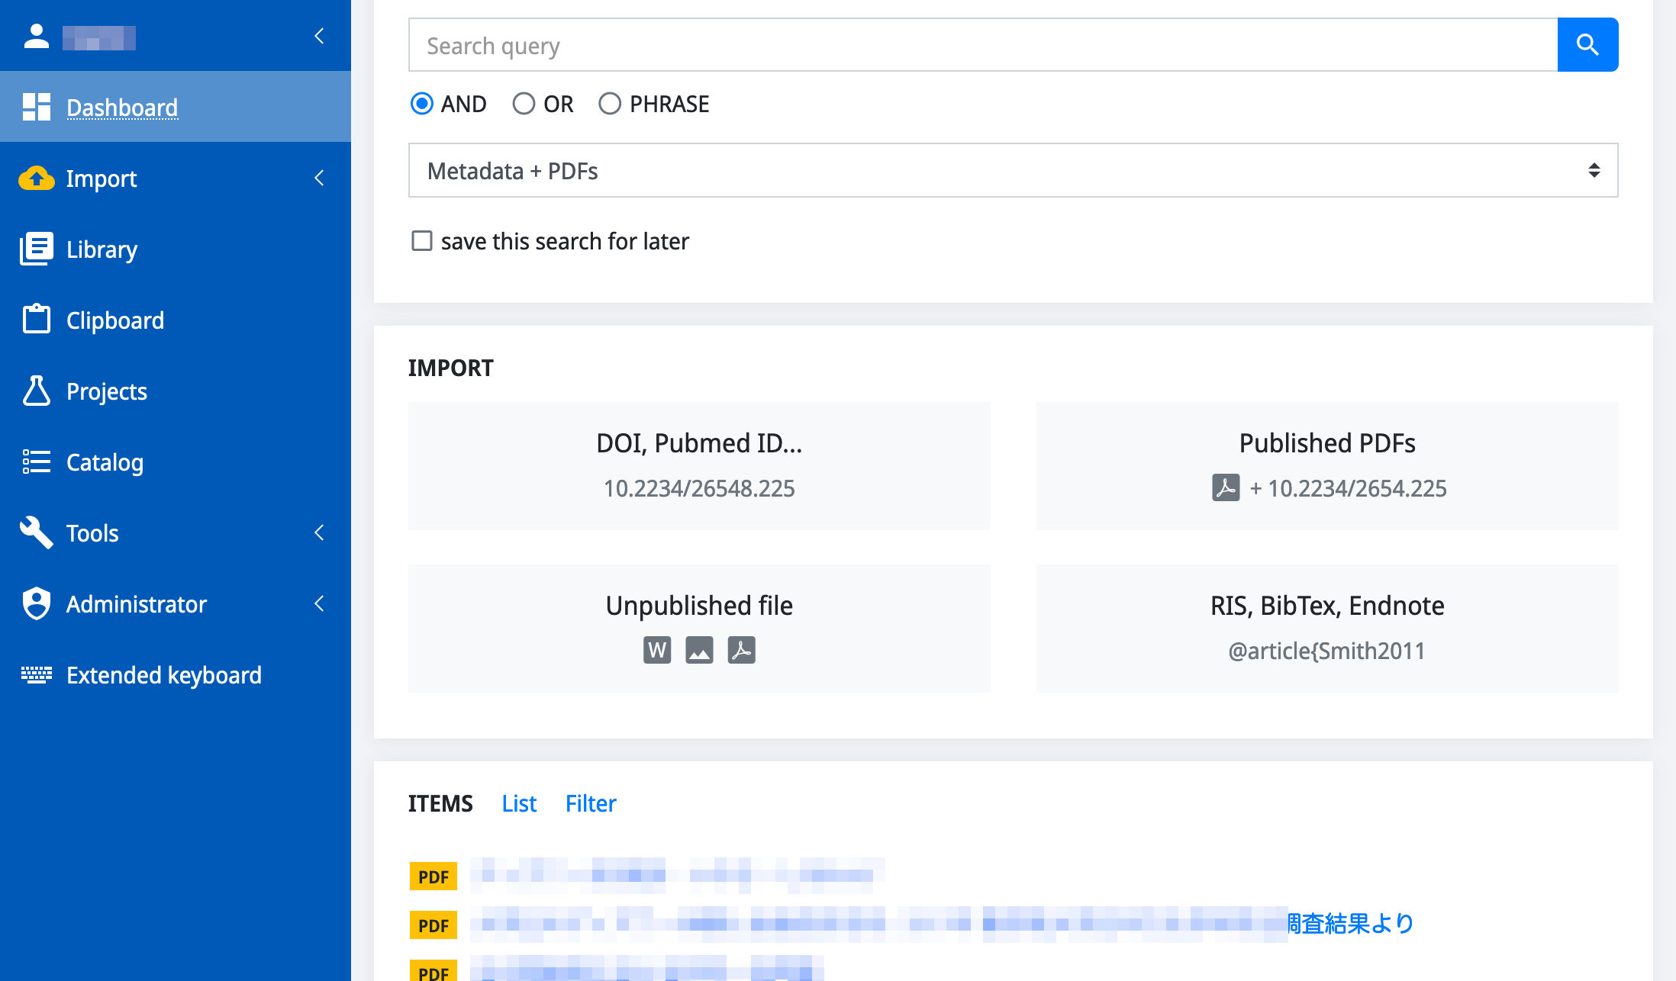Screen dimensions: 1676x981
Task: Select the PHRASE search mode
Action: click(x=610, y=104)
